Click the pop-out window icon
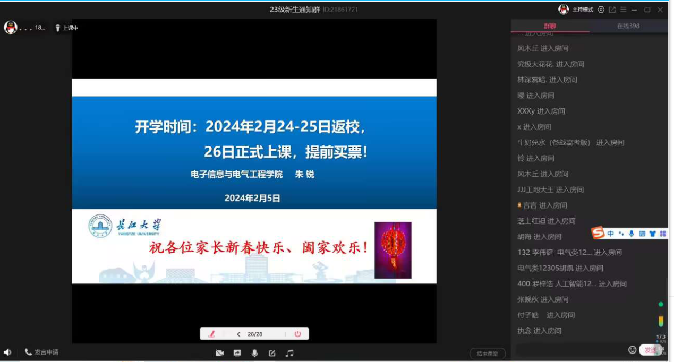The image size is (674, 362). pyautogui.click(x=612, y=10)
